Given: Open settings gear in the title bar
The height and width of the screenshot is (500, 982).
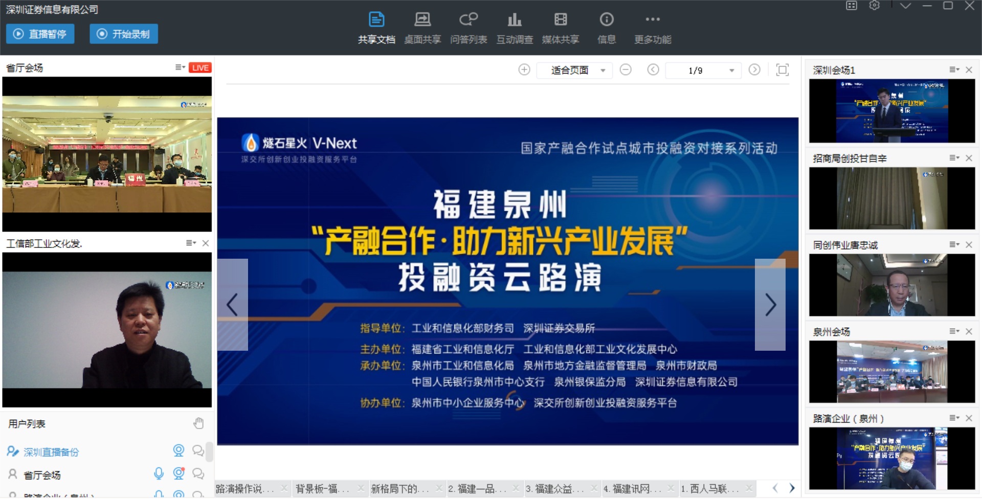Looking at the screenshot, I should 875,6.
